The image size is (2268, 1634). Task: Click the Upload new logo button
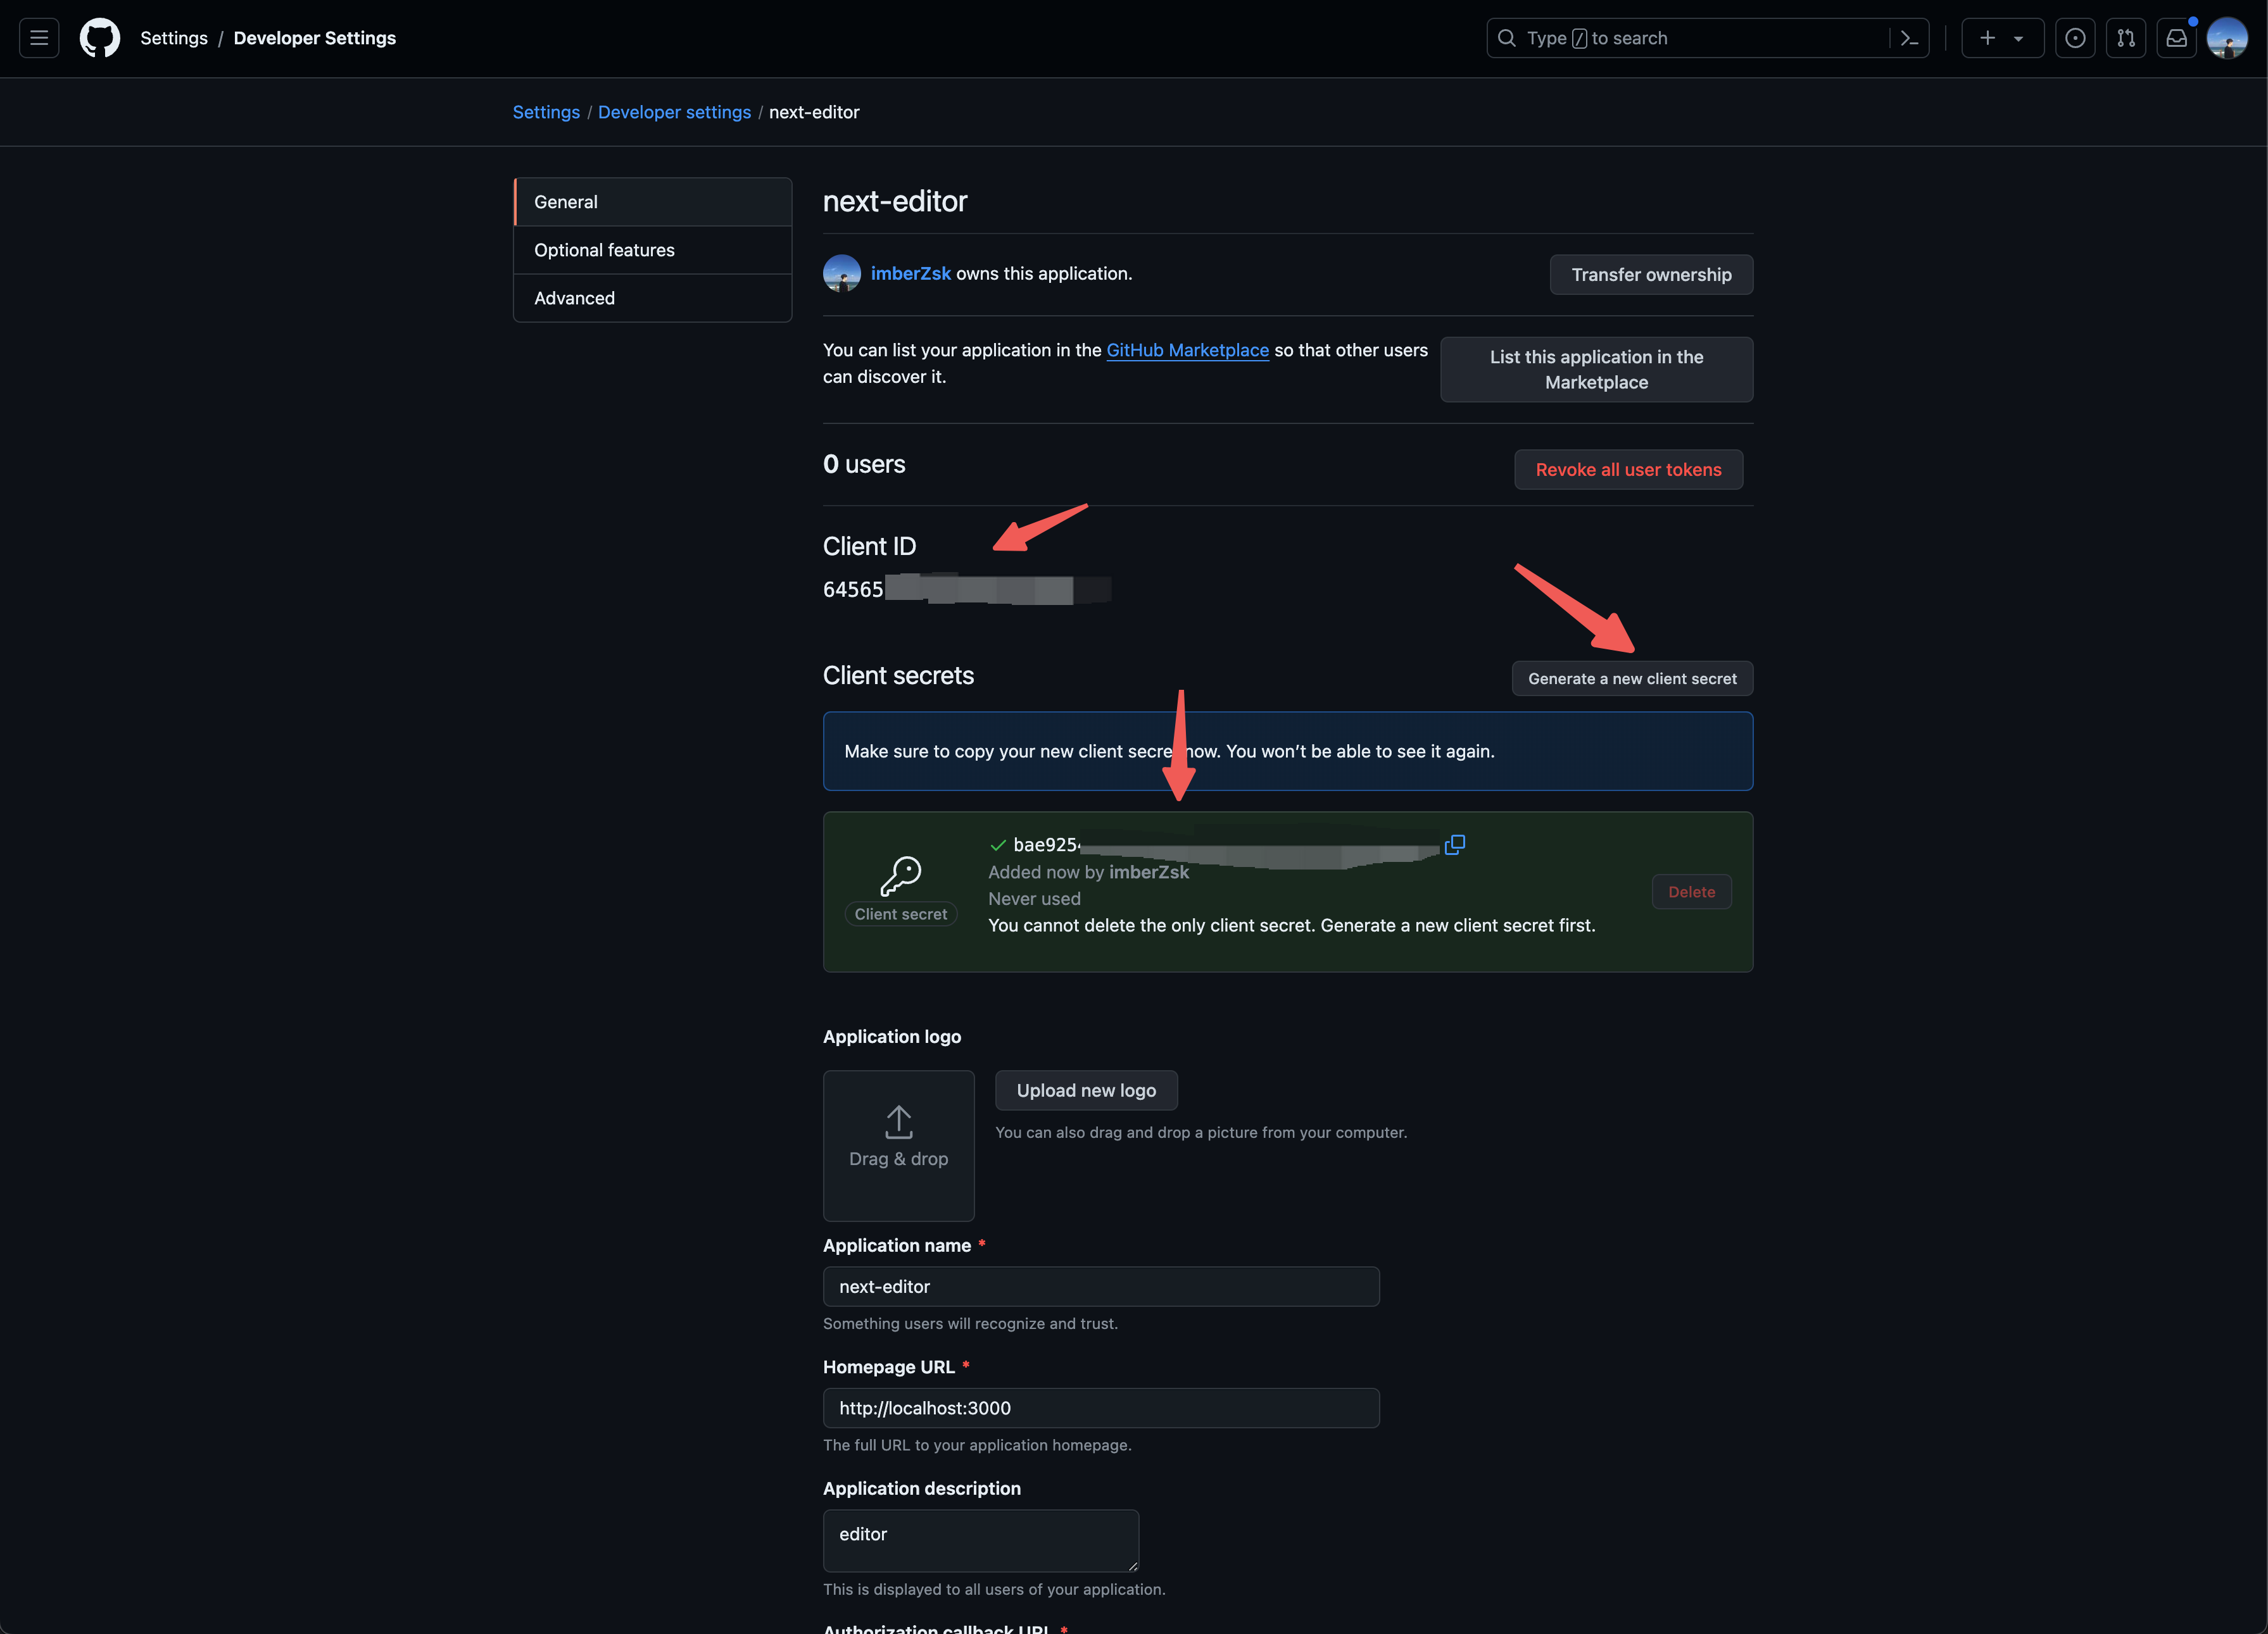pos(1086,1090)
